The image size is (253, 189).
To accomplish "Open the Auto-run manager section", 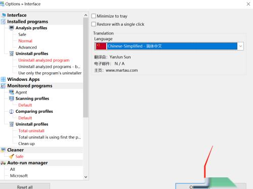I will 27,163.
